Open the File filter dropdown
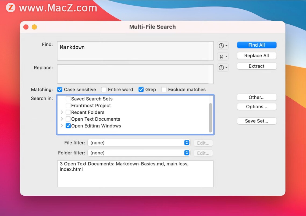Viewport: 306px width, 216px height. coord(139,143)
